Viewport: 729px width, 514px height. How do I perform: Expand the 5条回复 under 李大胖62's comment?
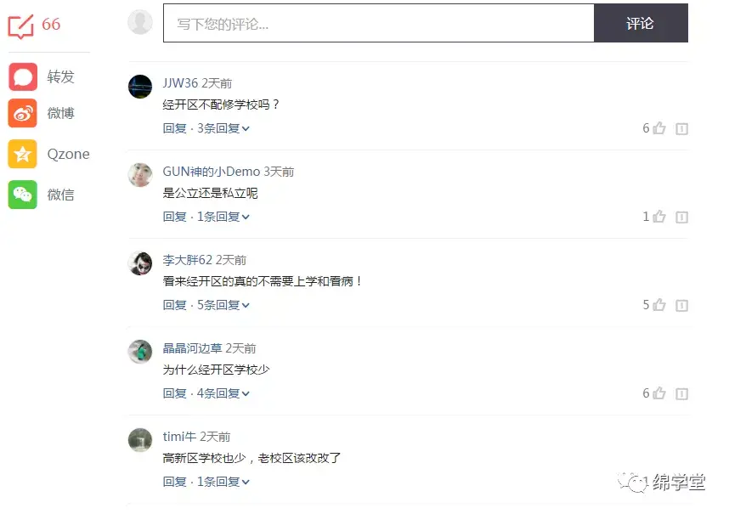[x=223, y=305]
